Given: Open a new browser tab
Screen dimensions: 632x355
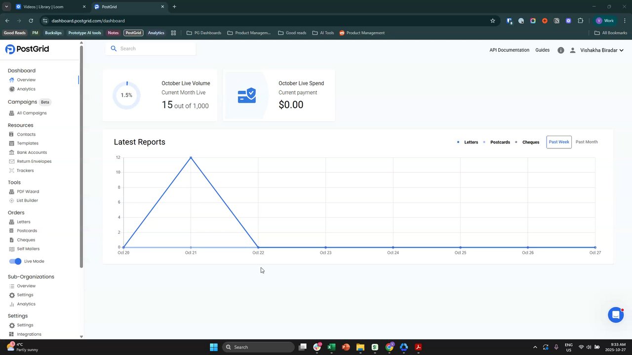Looking at the screenshot, I should tap(174, 7).
